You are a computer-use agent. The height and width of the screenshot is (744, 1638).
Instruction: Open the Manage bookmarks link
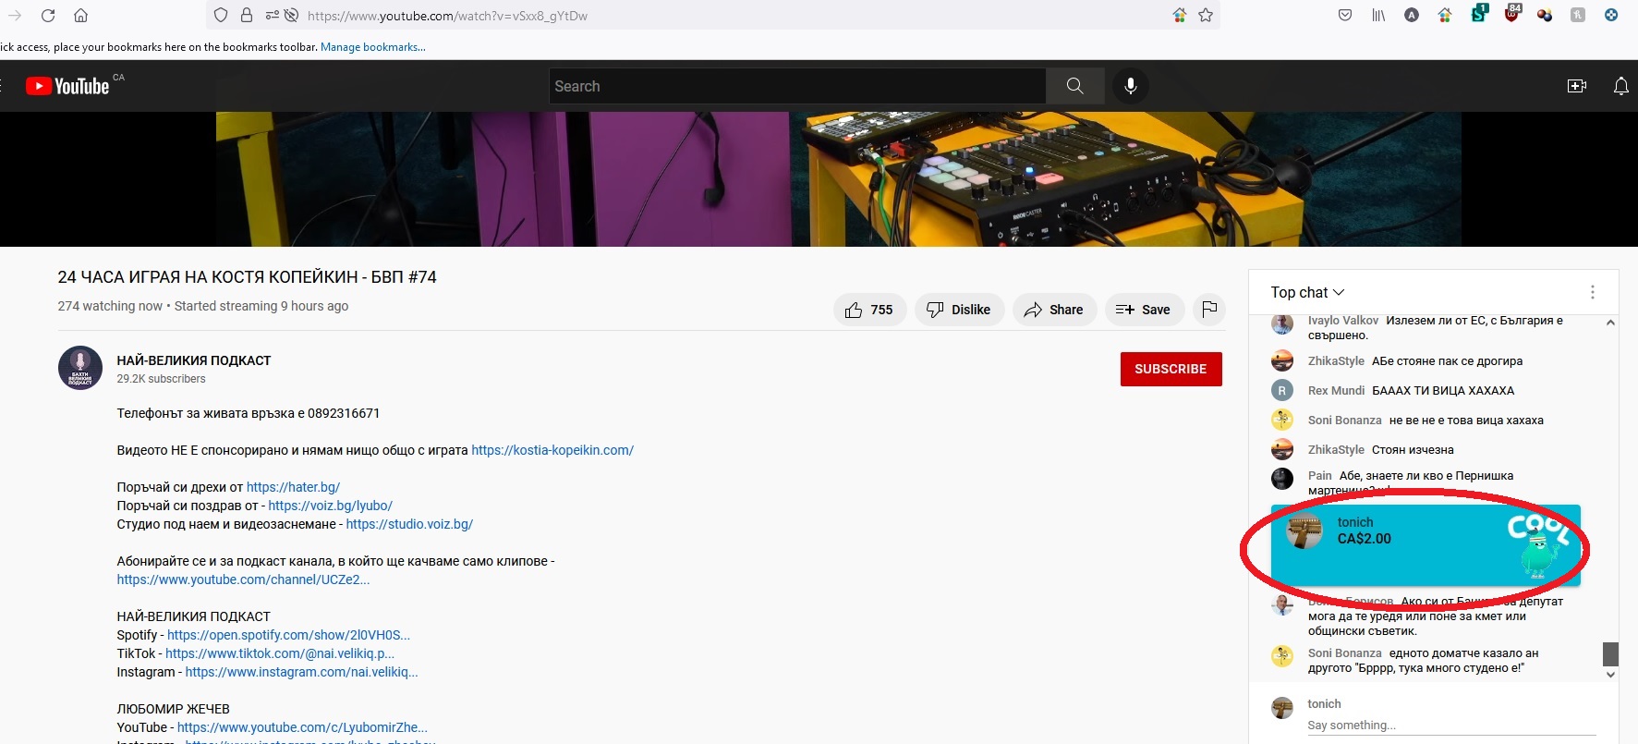373,47
